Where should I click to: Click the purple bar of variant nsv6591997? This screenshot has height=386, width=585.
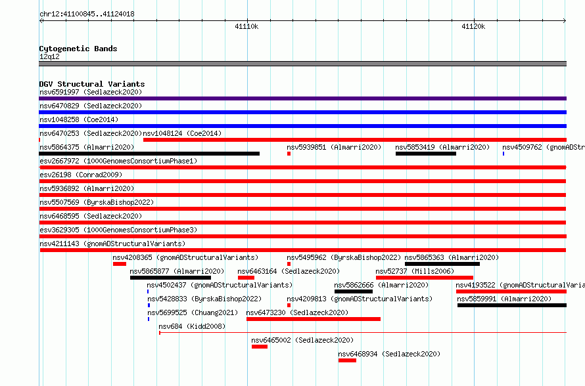click(x=302, y=98)
